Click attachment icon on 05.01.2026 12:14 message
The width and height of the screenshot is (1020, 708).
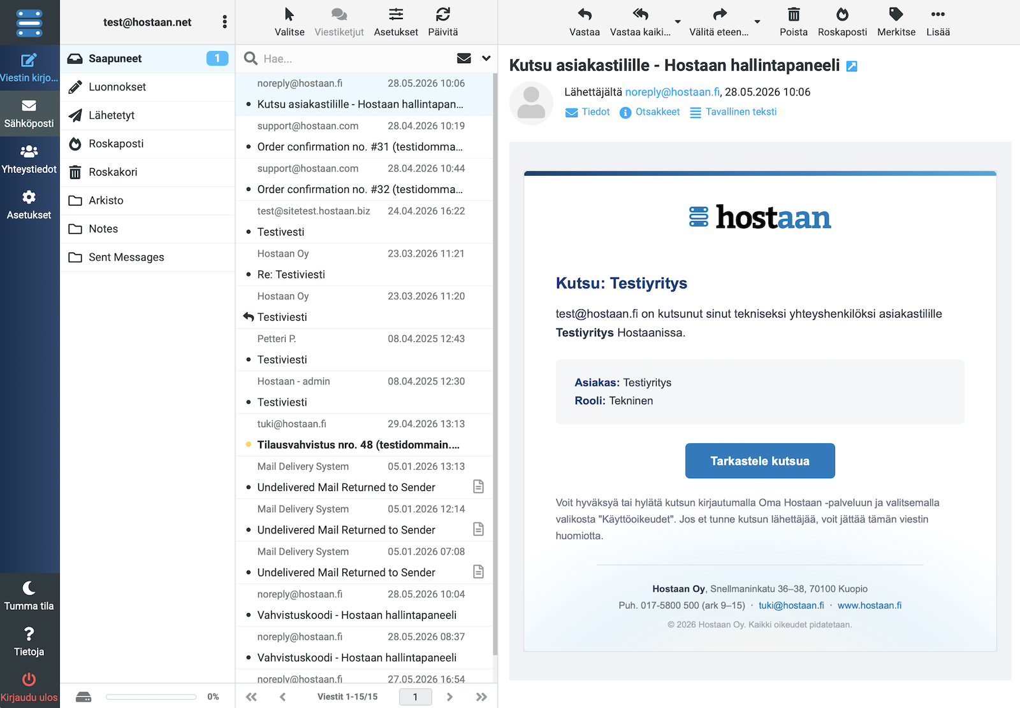479,529
